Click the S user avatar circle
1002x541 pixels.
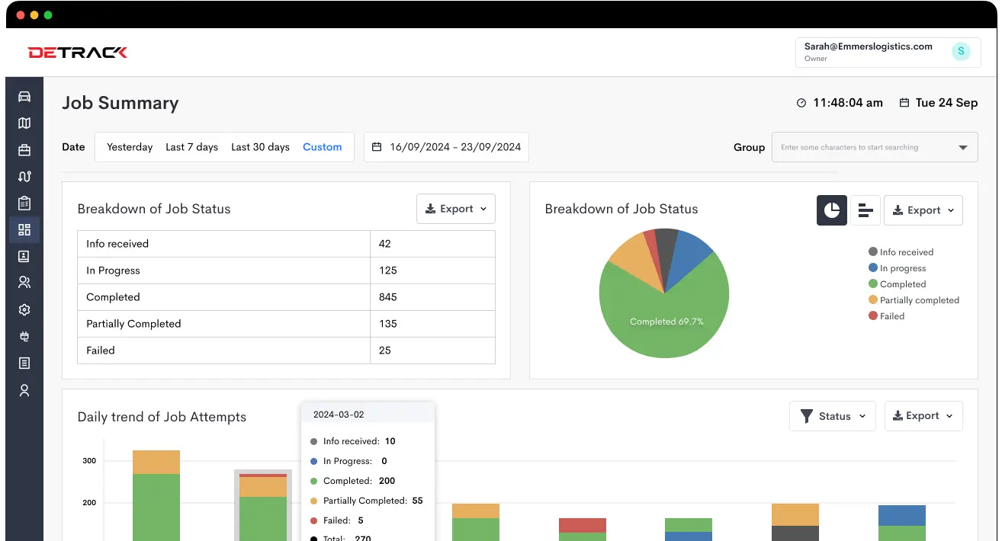[961, 52]
